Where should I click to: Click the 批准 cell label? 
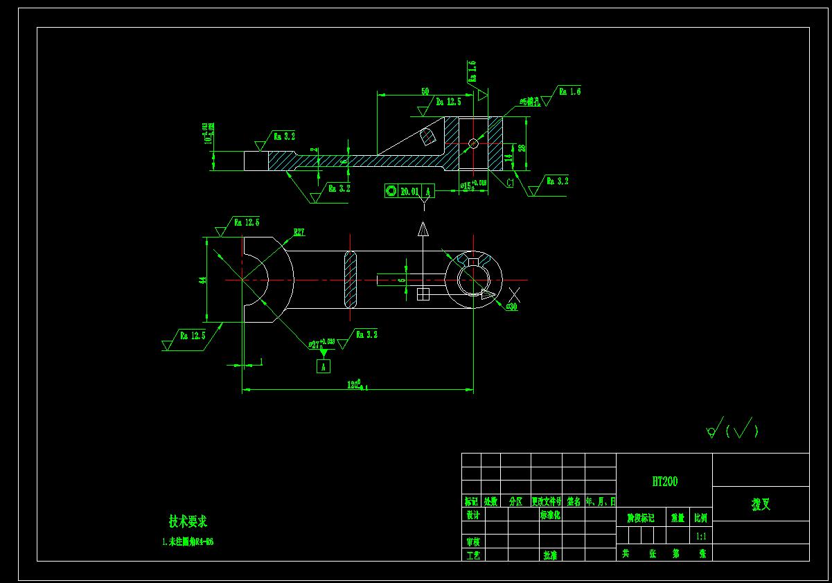(550, 555)
